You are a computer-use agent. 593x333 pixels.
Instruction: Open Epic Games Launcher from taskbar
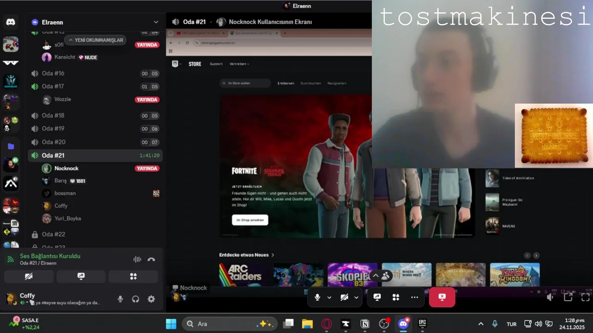[422, 324]
